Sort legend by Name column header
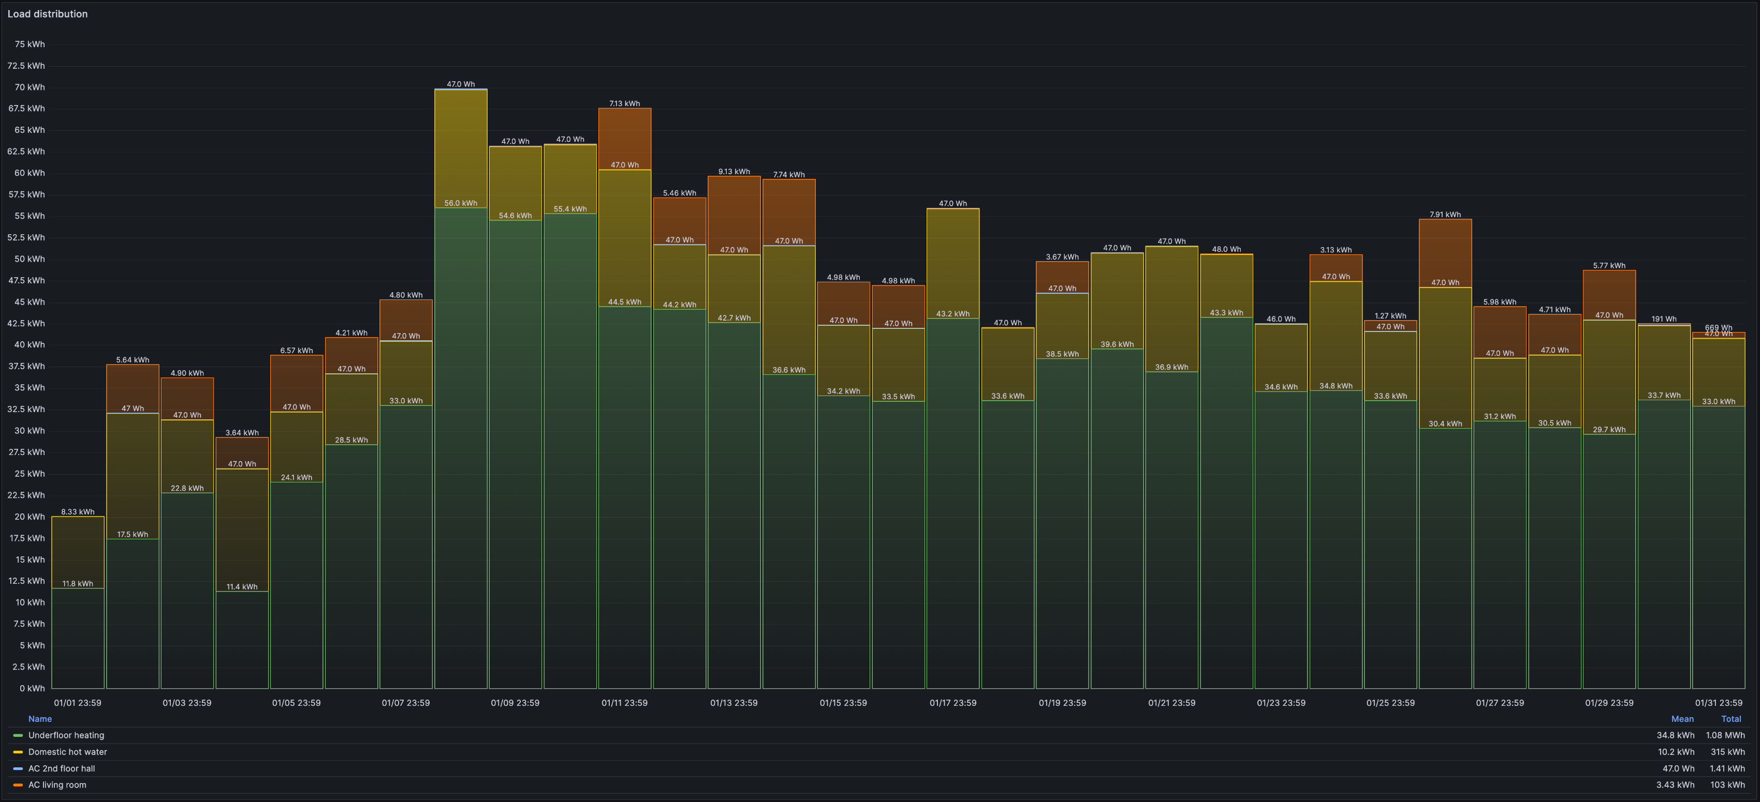Viewport: 1760px width, 802px height. 40,719
